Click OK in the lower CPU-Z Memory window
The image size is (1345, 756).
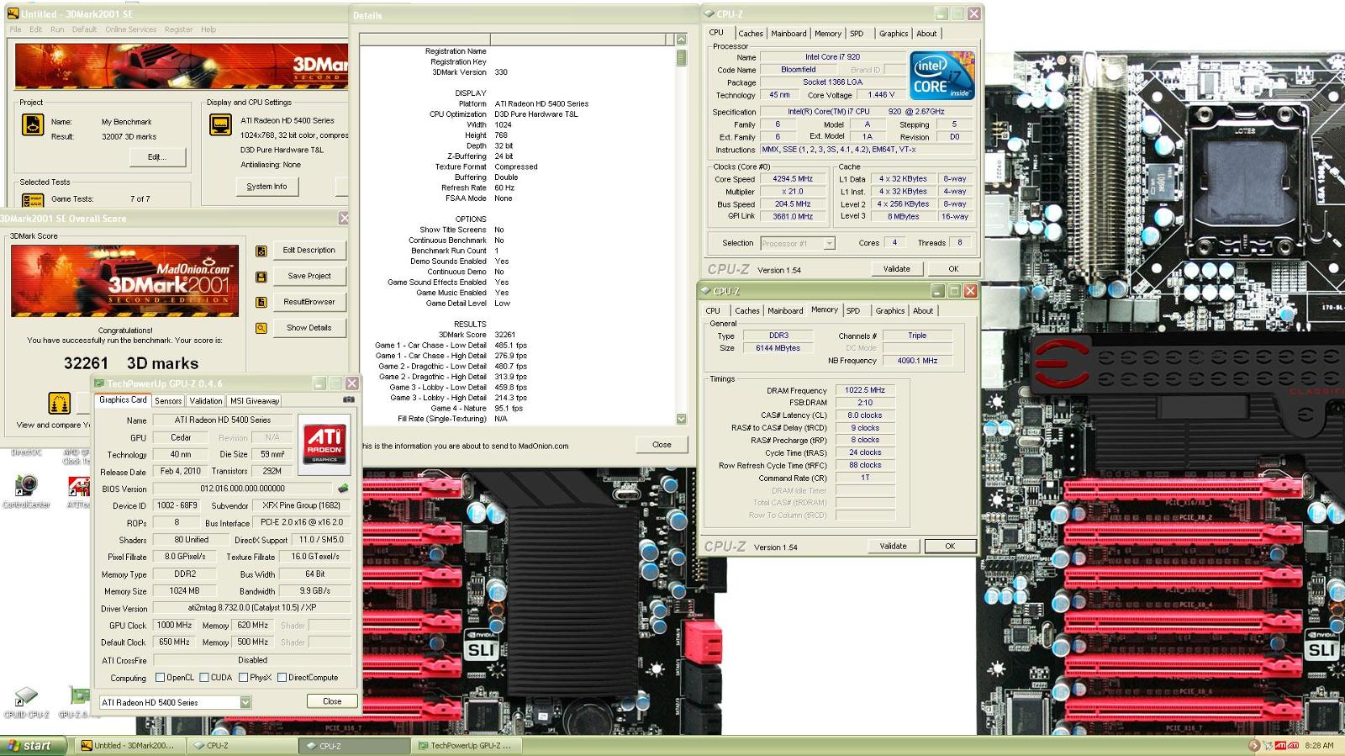click(950, 547)
